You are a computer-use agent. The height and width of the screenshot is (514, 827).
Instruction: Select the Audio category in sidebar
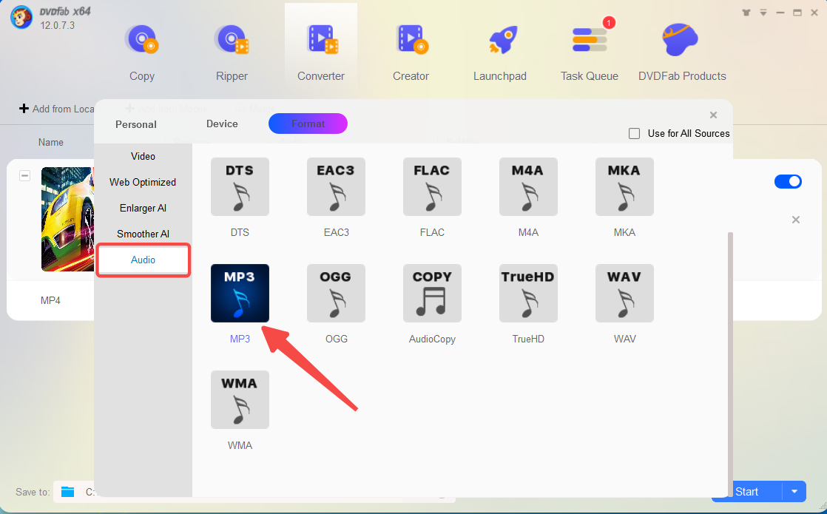[x=143, y=260]
